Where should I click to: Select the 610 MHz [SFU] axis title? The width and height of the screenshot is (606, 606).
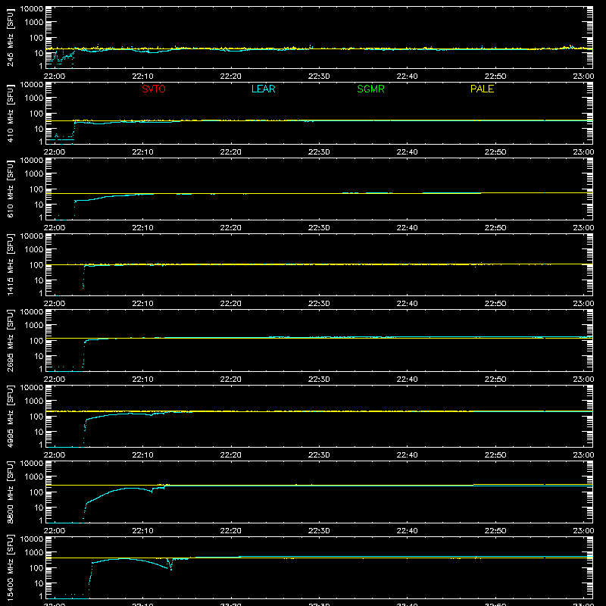10,189
